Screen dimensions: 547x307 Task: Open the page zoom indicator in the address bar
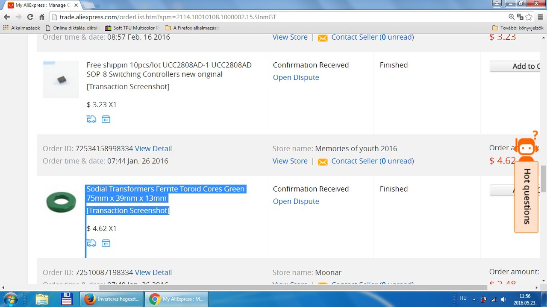click(x=512, y=17)
